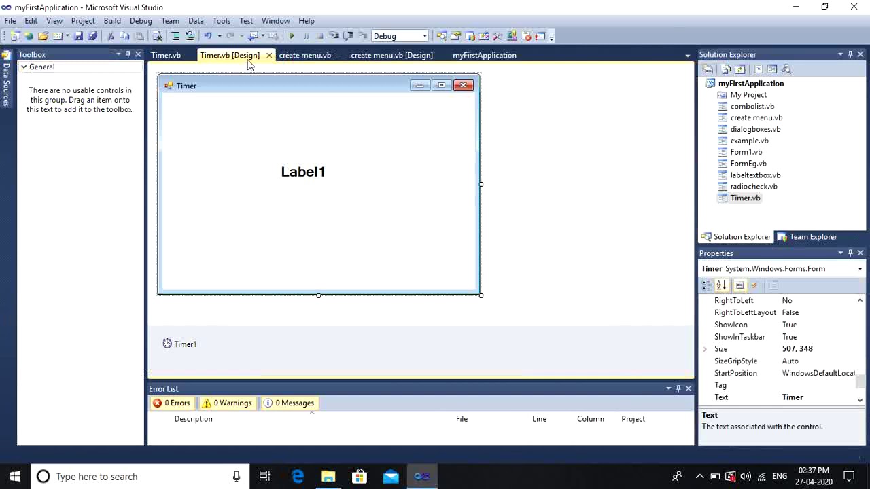This screenshot has height=489, width=870.
Task: Switch to the Team Explorer tab
Action: coord(807,237)
